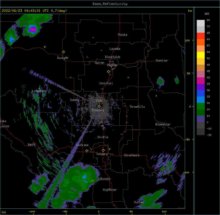Click the white caret marker west of Ponoka
220x215 pixels.
(93, 38)
